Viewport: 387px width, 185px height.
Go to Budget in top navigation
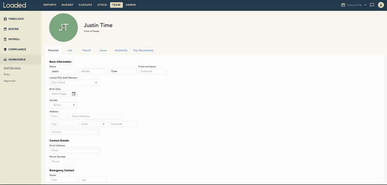click(x=67, y=5)
